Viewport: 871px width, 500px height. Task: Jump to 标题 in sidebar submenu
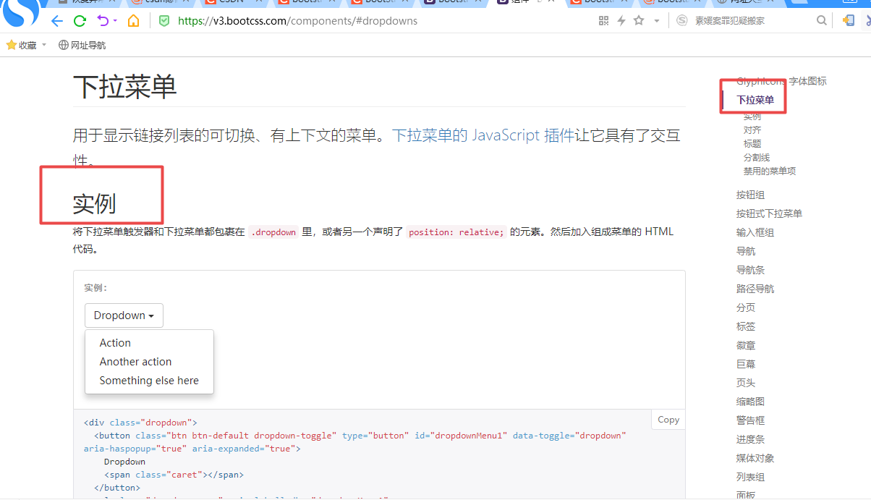(x=752, y=144)
